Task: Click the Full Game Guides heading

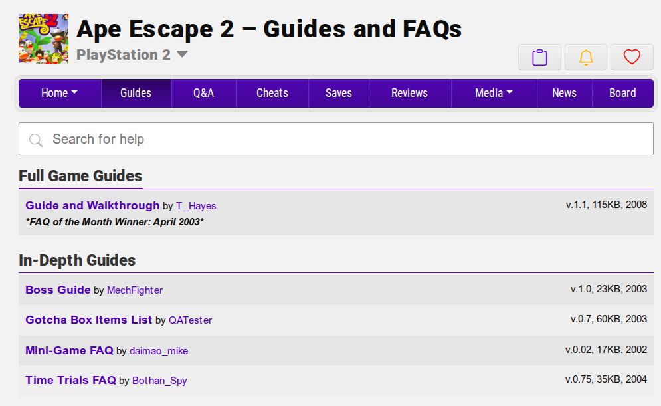Action: [x=80, y=176]
